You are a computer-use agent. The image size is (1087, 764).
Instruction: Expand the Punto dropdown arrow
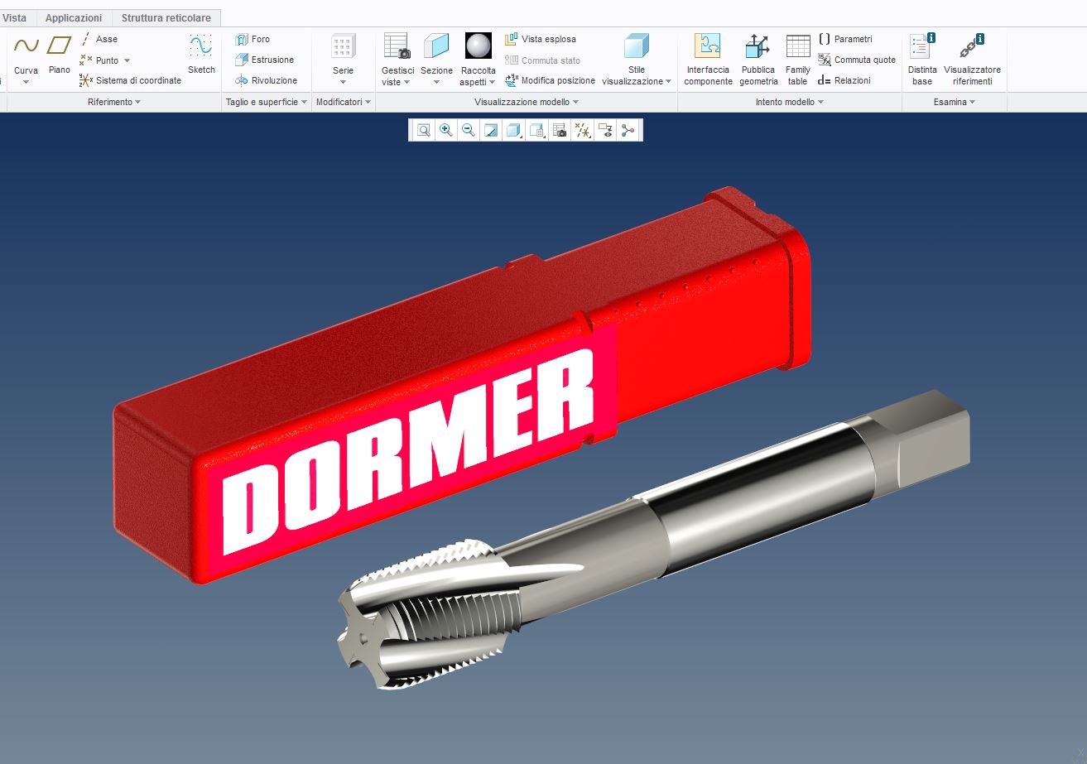(x=127, y=60)
